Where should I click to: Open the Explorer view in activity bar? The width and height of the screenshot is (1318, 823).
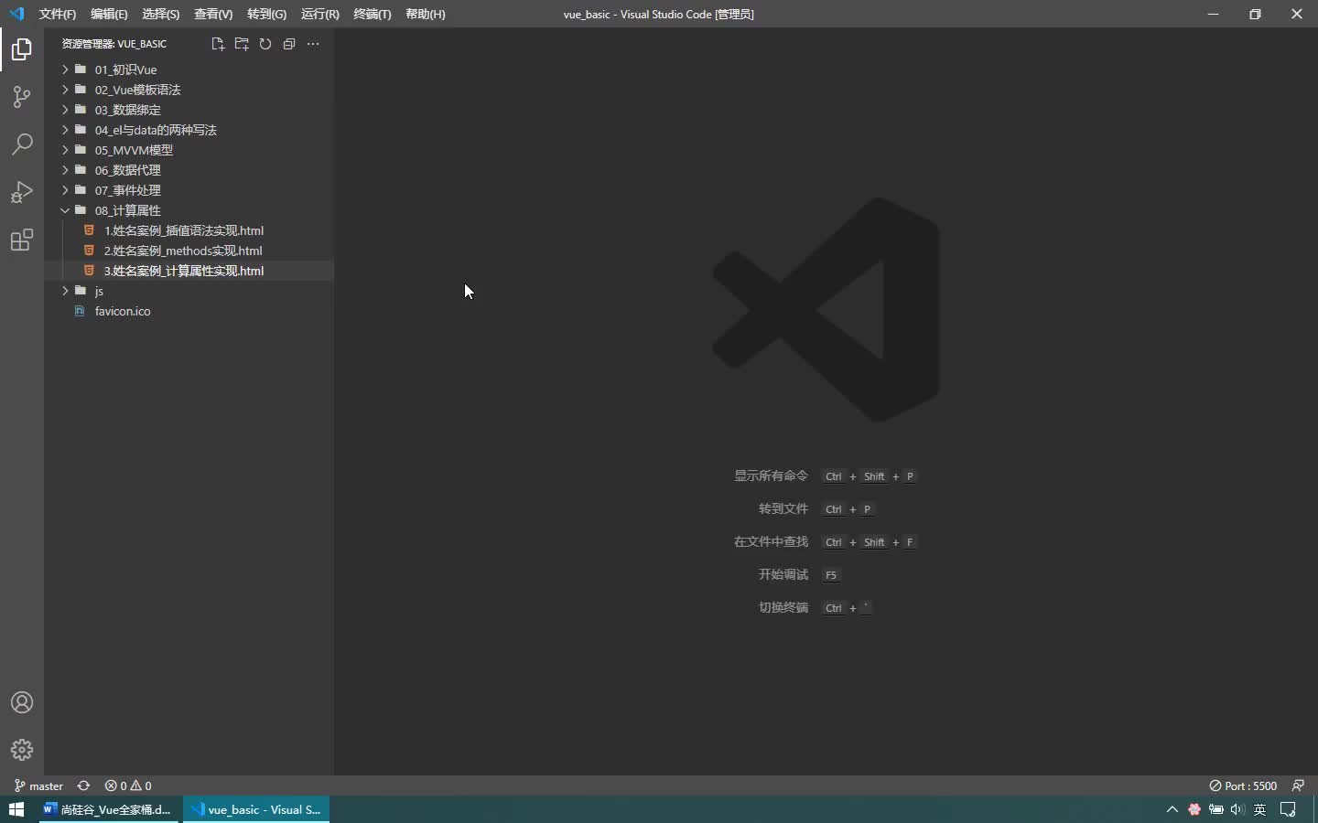(x=22, y=49)
